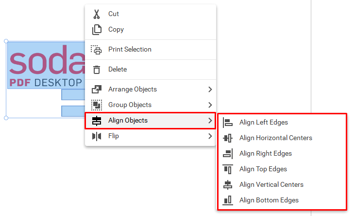Click the Copy pages icon
Viewport: 355px width, 216px height.
pos(97,30)
